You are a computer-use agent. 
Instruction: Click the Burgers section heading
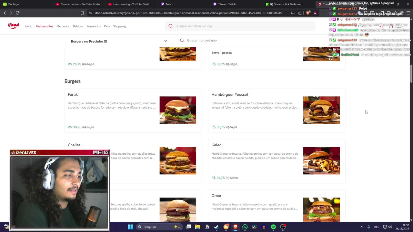pyautogui.click(x=73, y=81)
